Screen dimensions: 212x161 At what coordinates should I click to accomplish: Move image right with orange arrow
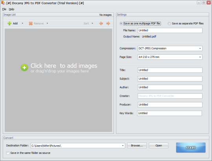[108, 24]
